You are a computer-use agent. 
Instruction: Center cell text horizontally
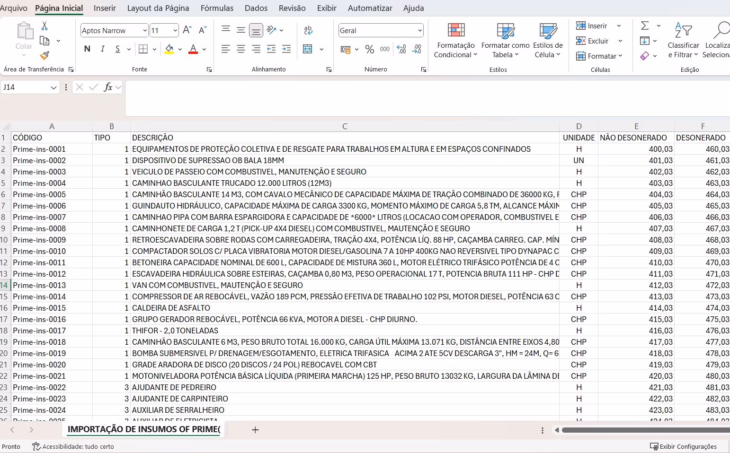click(241, 49)
